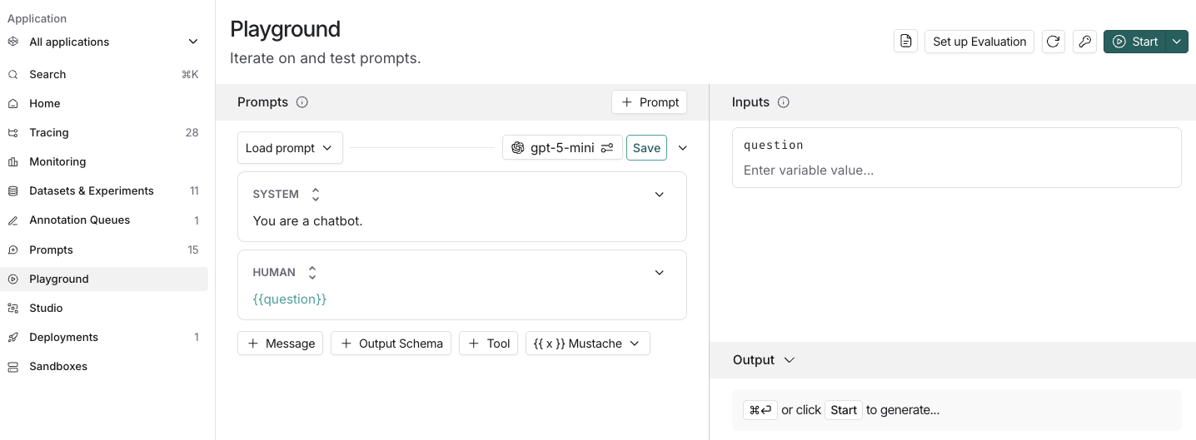Screen dimensions: 1196x440
Task: Go to Datasets & Experiments
Action: (92, 190)
